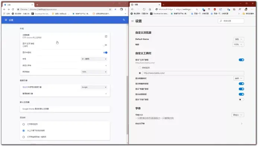Select Chrome's continue where you left off radio
The width and height of the screenshot is (258, 146).
(23, 130)
